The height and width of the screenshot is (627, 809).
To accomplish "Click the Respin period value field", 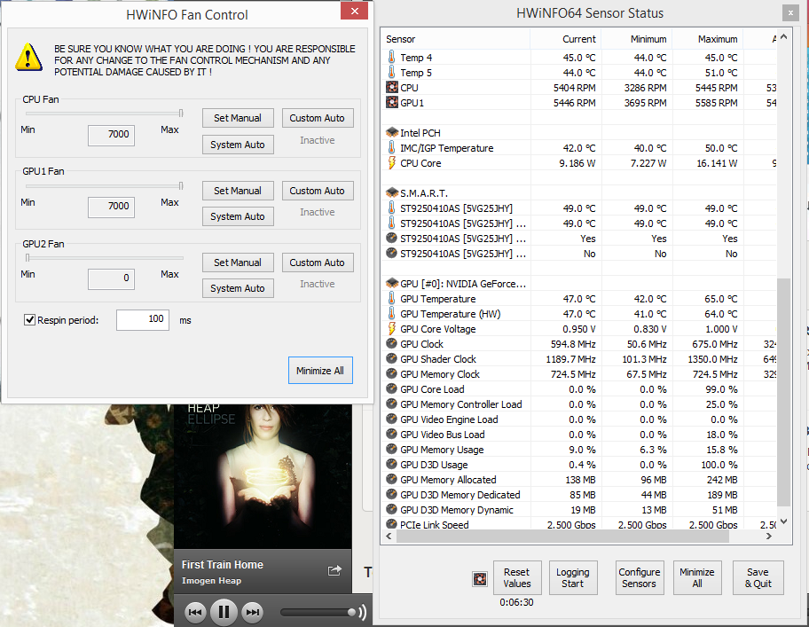I will [x=143, y=319].
